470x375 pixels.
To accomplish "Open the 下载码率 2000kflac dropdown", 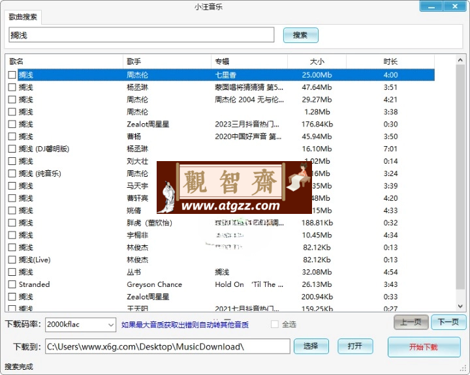I will (x=81, y=325).
